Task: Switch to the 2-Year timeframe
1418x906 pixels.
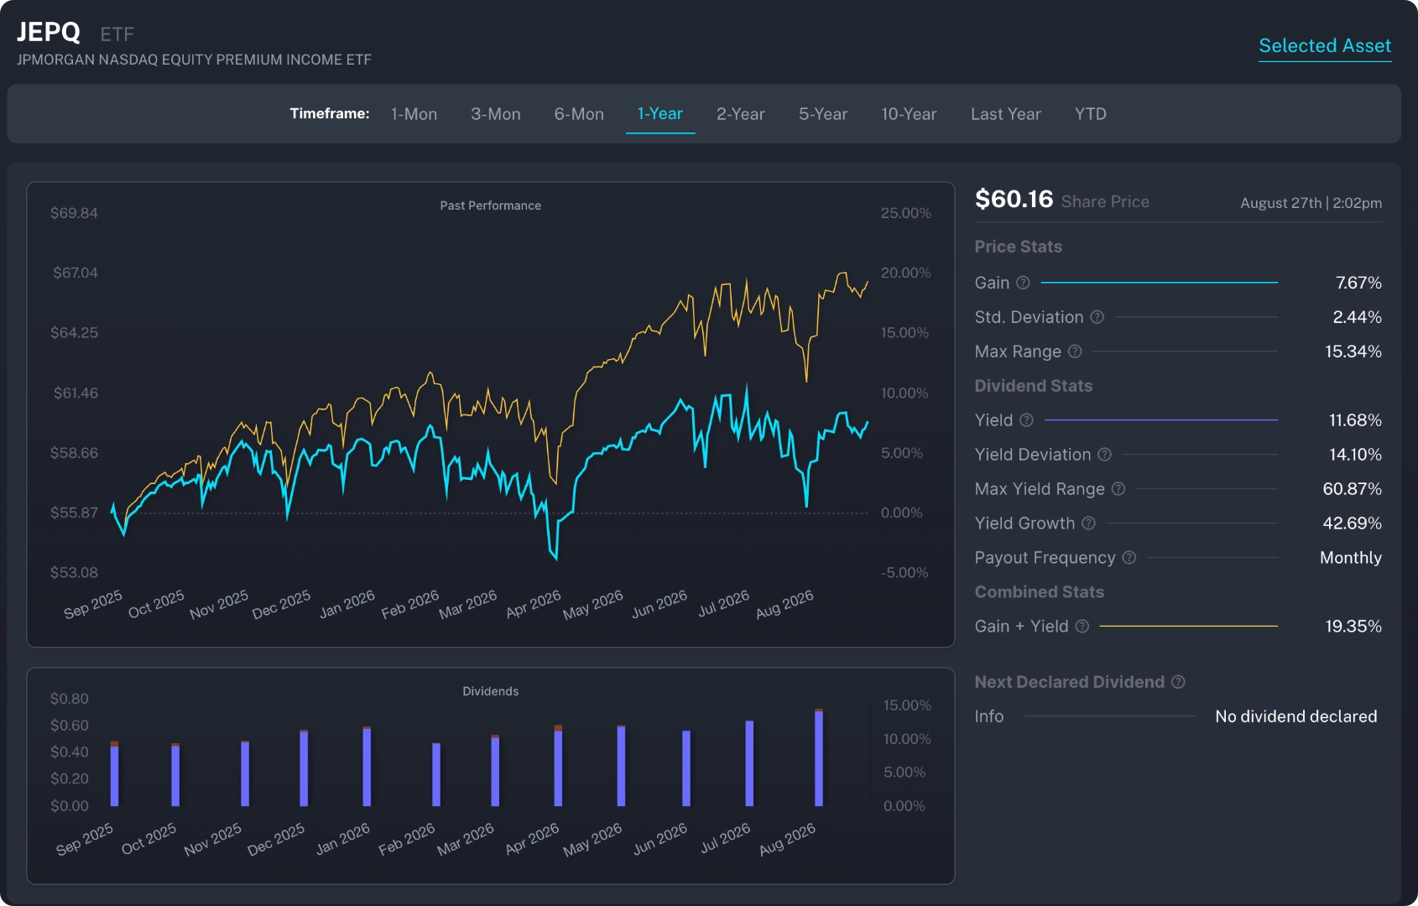Action: 741,114
